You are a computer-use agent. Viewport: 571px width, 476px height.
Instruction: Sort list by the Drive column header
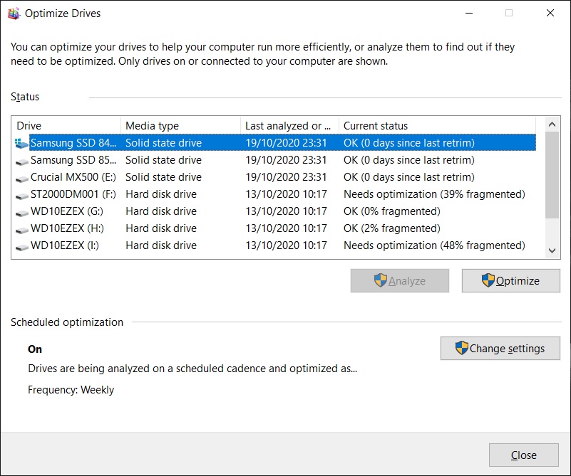(66, 126)
